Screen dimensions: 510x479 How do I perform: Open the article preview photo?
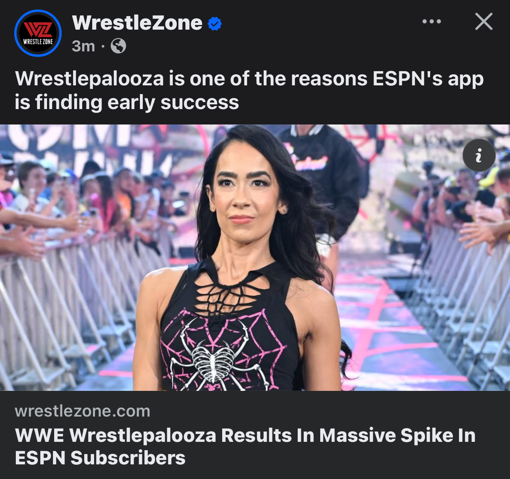(x=255, y=258)
